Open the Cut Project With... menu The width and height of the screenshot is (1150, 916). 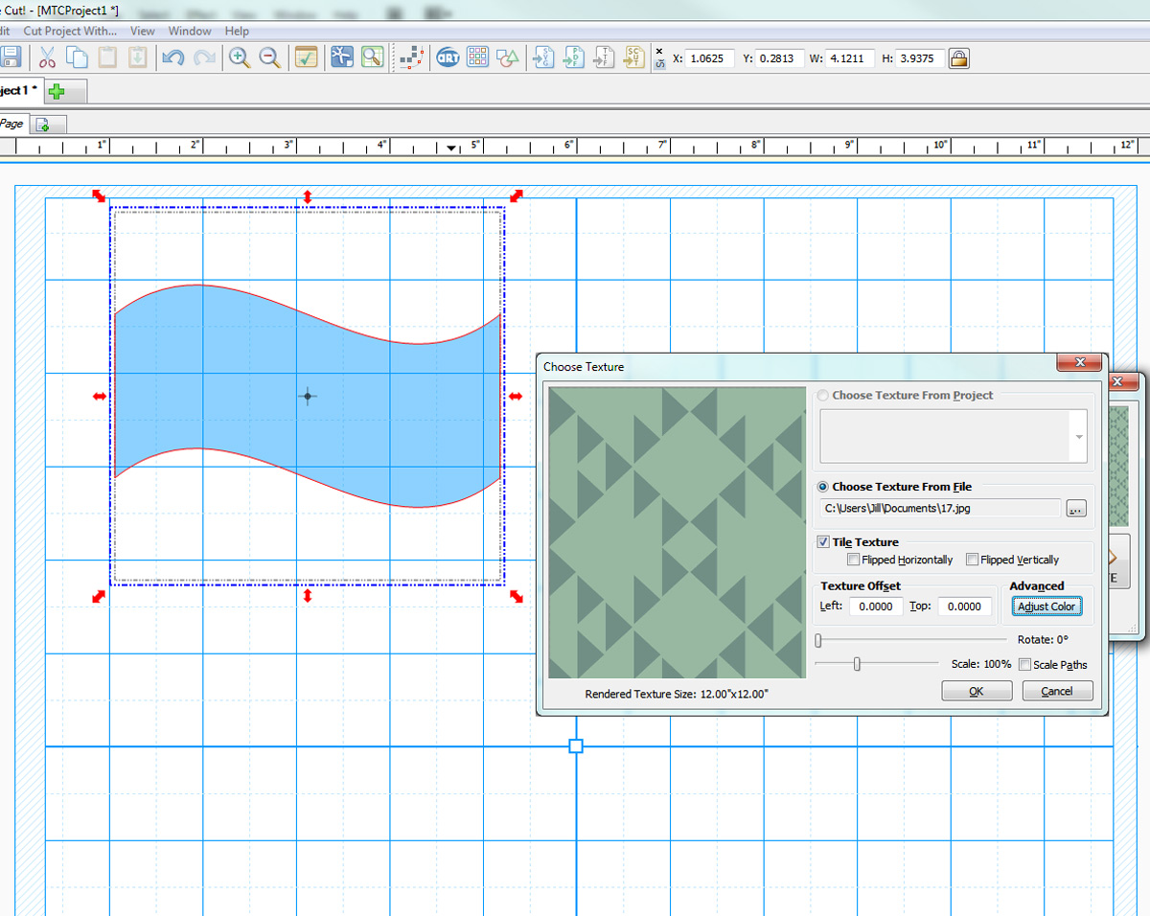(x=70, y=31)
